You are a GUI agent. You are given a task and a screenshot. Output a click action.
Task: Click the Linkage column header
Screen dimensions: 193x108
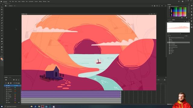pos(186,36)
